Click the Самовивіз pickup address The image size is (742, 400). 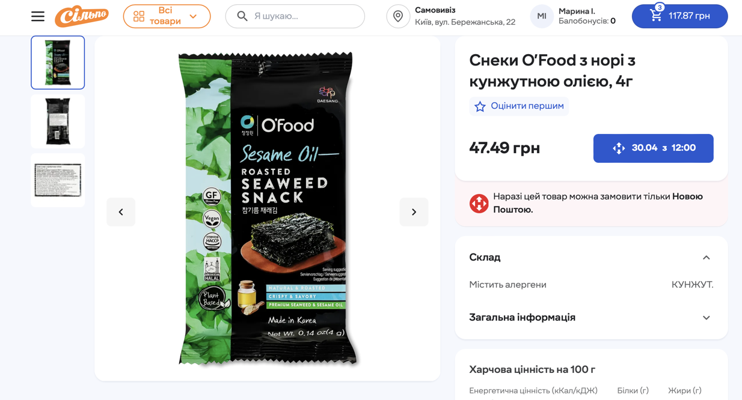tap(465, 16)
